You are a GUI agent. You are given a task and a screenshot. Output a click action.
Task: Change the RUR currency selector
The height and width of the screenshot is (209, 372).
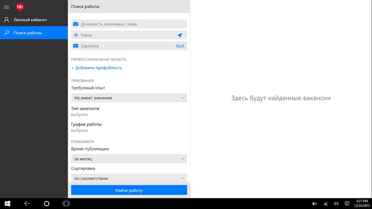point(180,46)
